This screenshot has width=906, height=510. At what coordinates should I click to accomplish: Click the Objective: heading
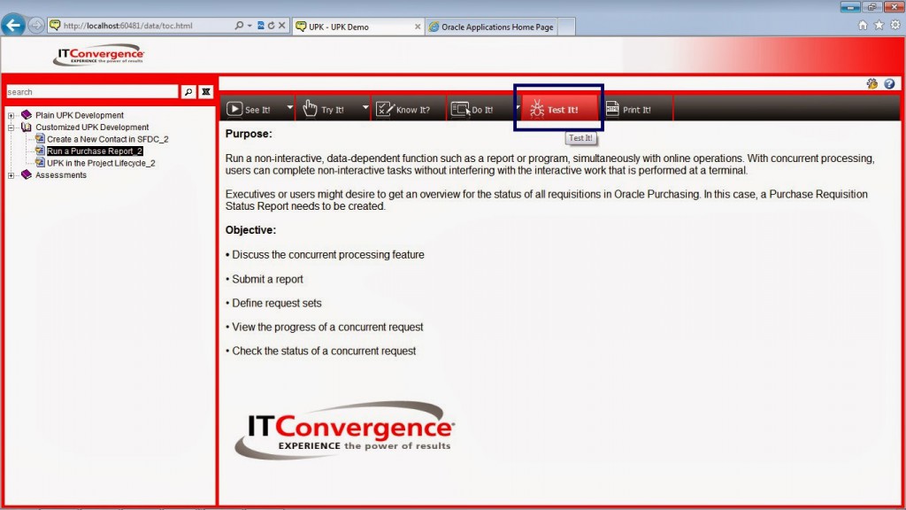pyautogui.click(x=250, y=230)
